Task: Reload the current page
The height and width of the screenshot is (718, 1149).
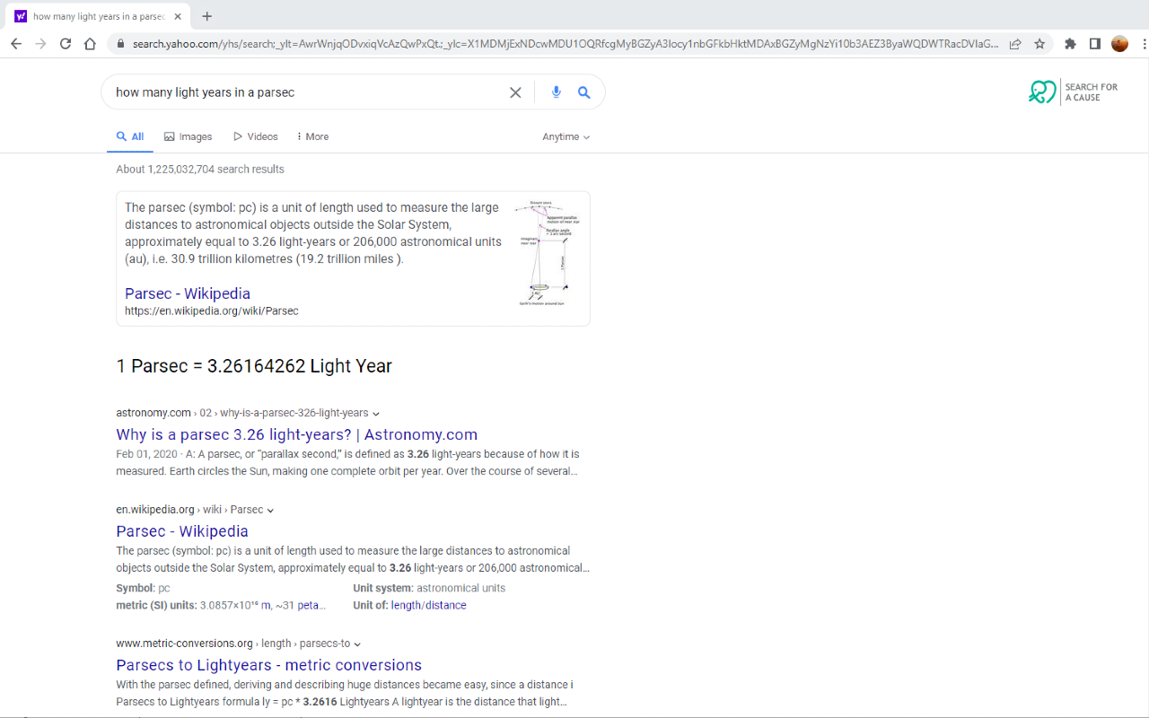Action: 66,43
